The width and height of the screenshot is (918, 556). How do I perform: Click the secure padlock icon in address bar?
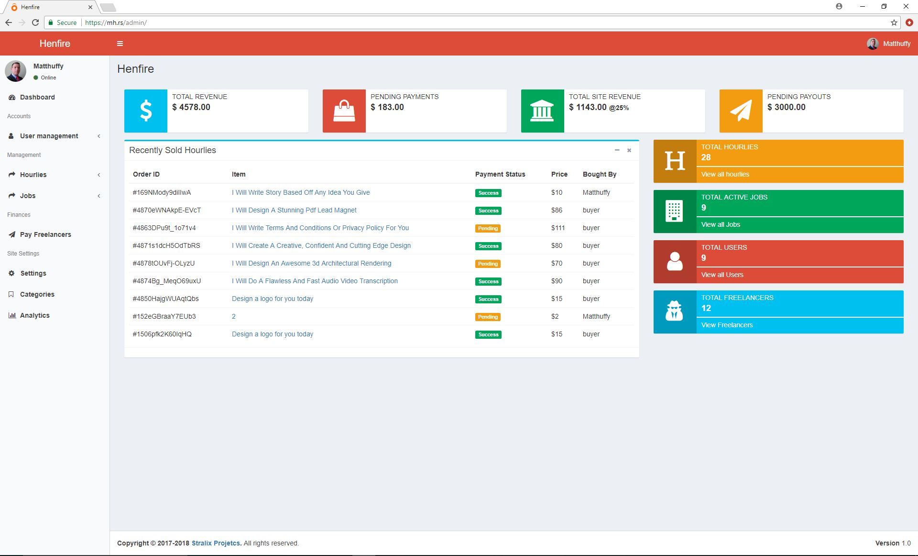(x=51, y=22)
